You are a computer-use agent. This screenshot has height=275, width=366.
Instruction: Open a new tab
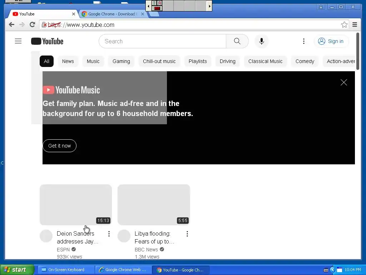coord(154,14)
